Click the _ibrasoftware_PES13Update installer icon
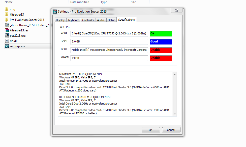 [7, 25]
